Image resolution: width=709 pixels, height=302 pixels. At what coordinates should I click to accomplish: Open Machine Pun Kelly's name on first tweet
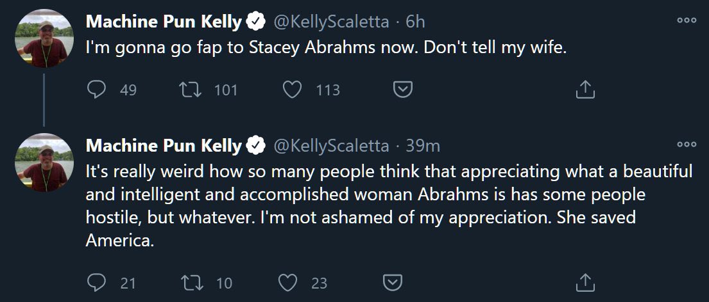164,22
